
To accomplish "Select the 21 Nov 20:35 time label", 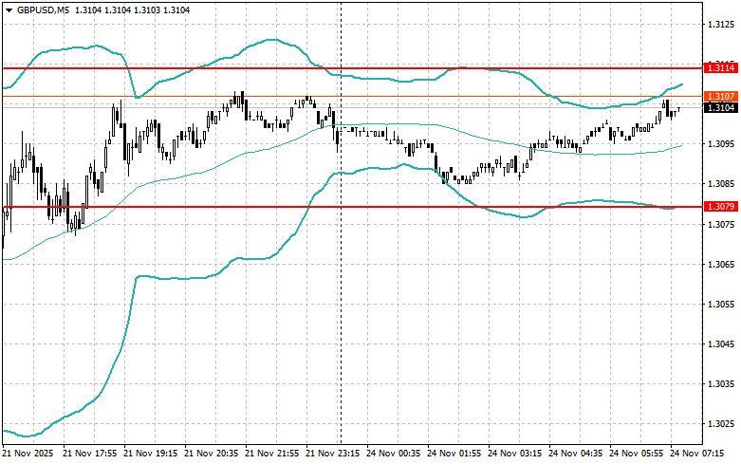I will [x=212, y=454].
